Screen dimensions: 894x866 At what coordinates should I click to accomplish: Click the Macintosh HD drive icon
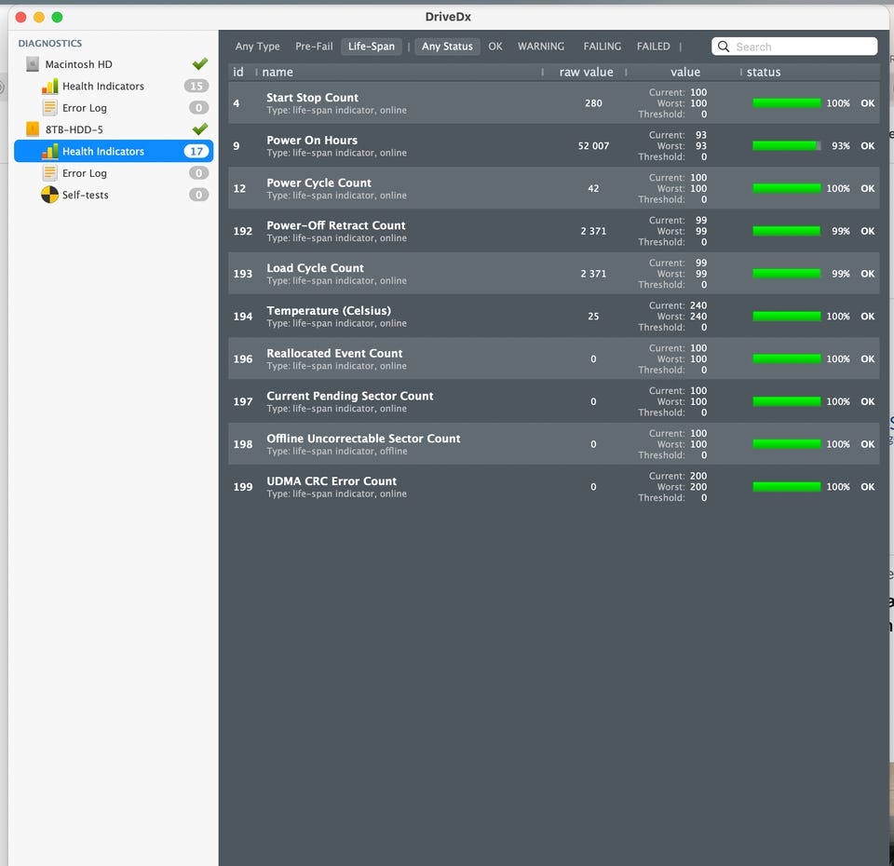34,64
